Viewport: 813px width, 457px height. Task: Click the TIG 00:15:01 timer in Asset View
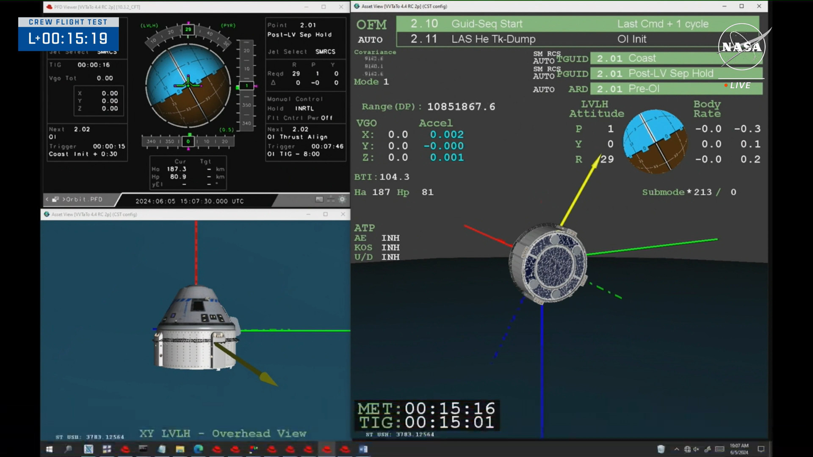(426, 422)
